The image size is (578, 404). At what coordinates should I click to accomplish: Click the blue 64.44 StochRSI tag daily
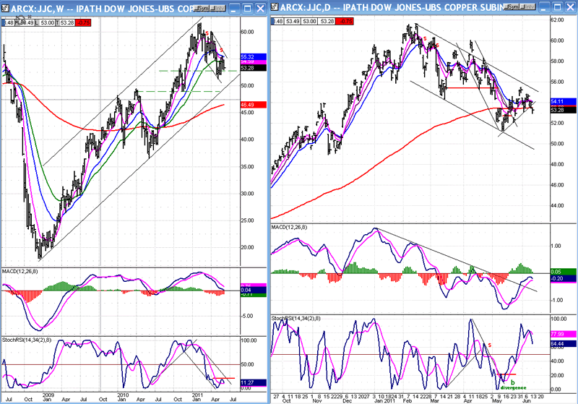pyautogui.click(x=564, y=343)
